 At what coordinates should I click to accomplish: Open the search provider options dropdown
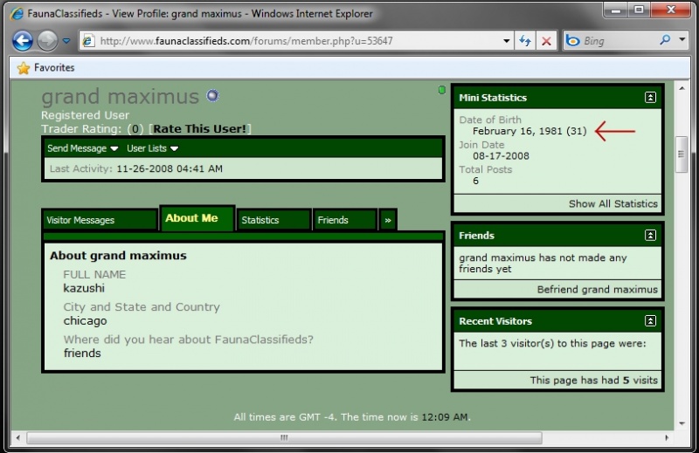point(682,40)
